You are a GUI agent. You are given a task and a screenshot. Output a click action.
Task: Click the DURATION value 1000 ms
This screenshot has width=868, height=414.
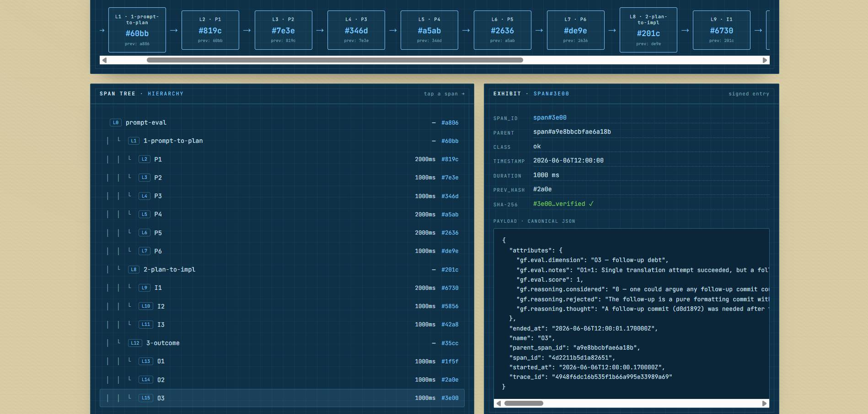pos(546,175)
